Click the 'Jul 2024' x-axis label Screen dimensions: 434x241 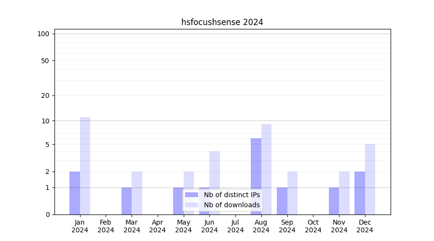coord(235,226)
